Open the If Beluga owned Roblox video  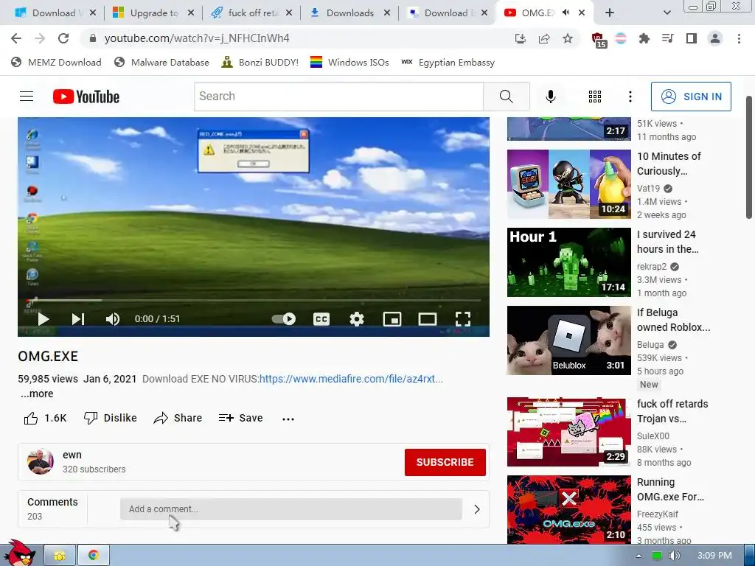click(568, 340)
